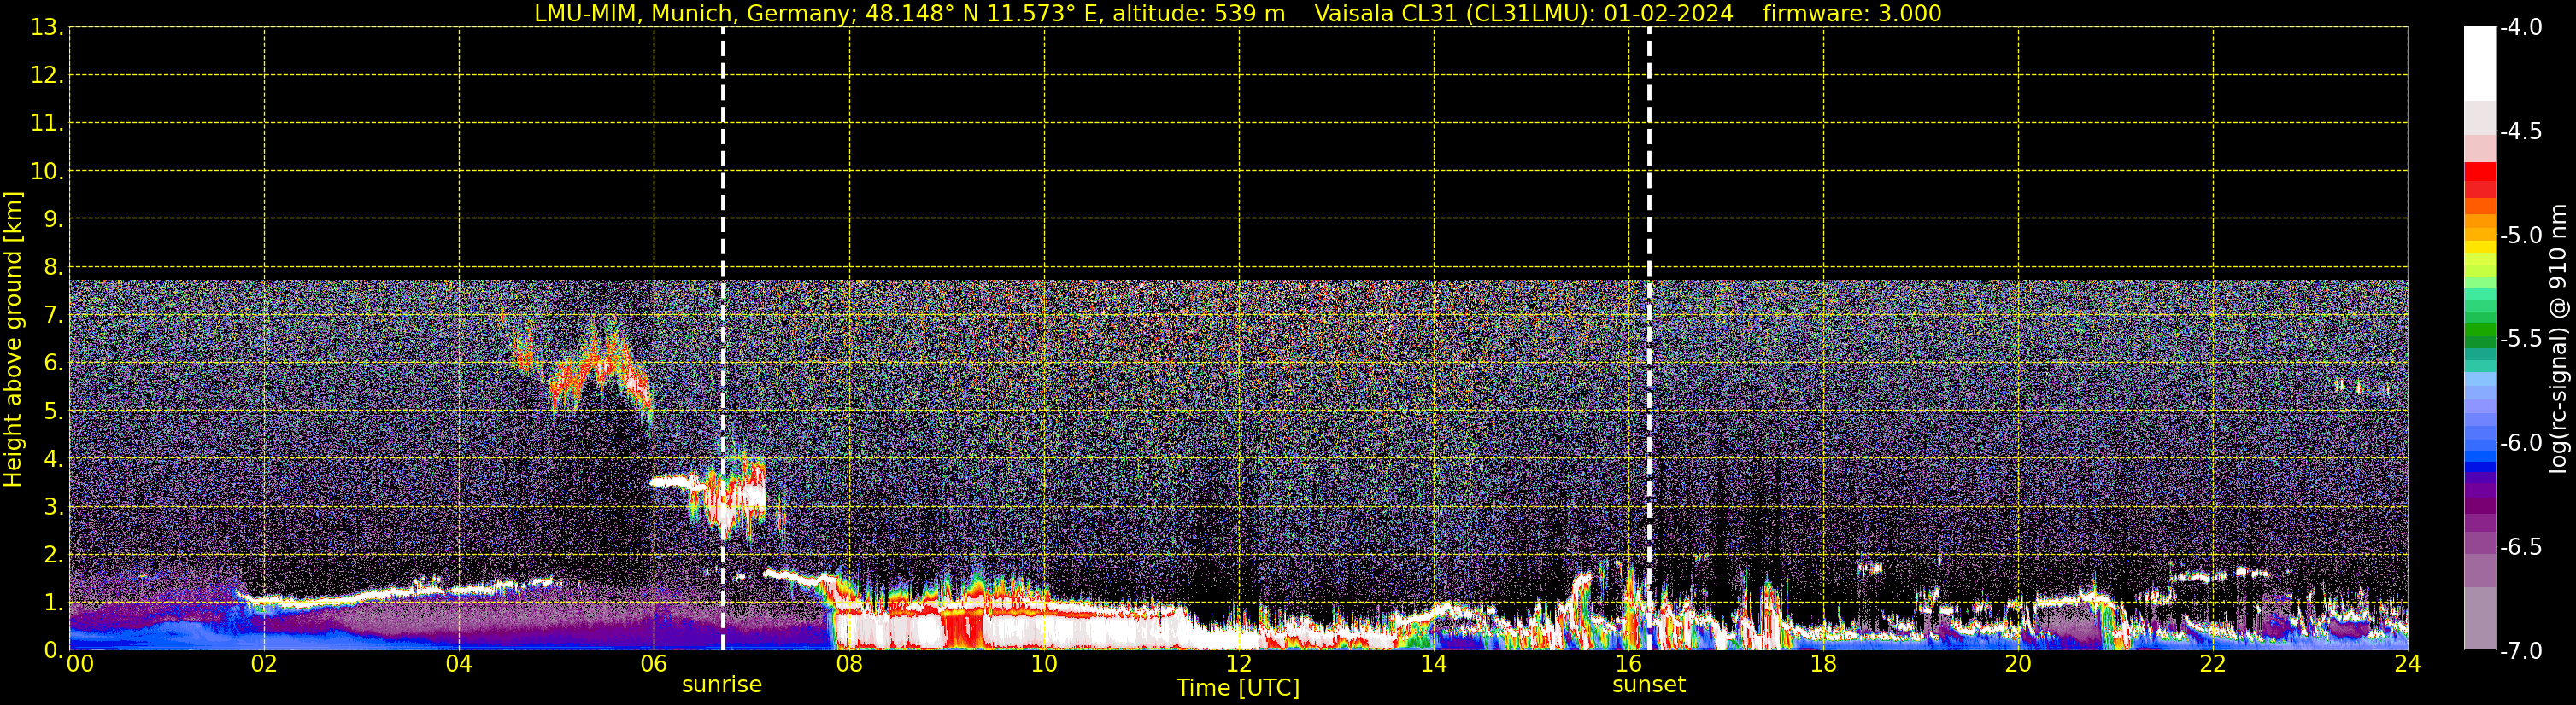Click the "10." tick on the height axis

click(x=47, y=171)
